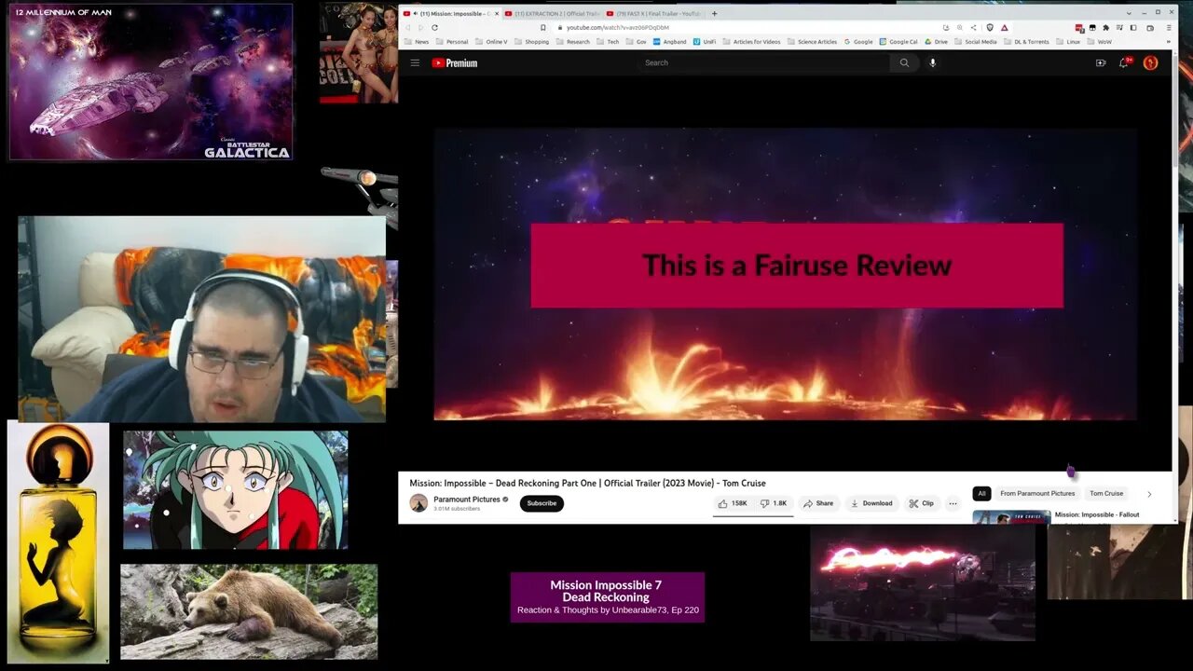Close the Mission: Impossible tab
This screenshot has width=1193, height=671.
coord(497,13)
